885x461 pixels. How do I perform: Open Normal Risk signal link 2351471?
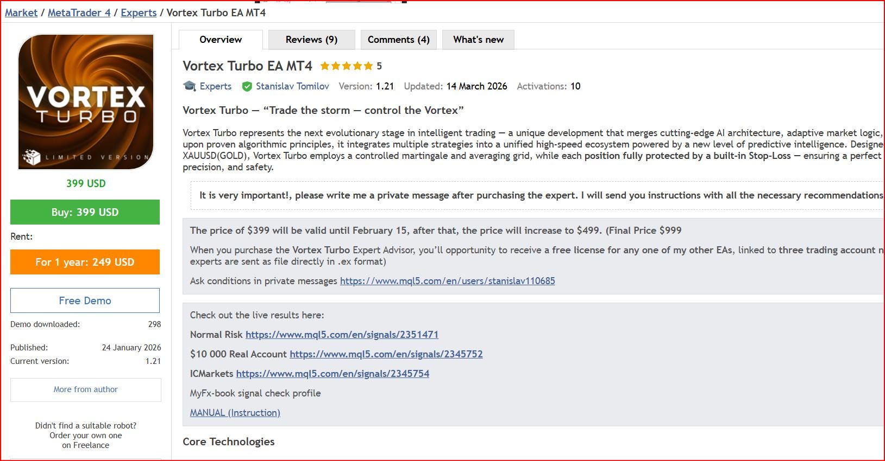click(342, 335)
